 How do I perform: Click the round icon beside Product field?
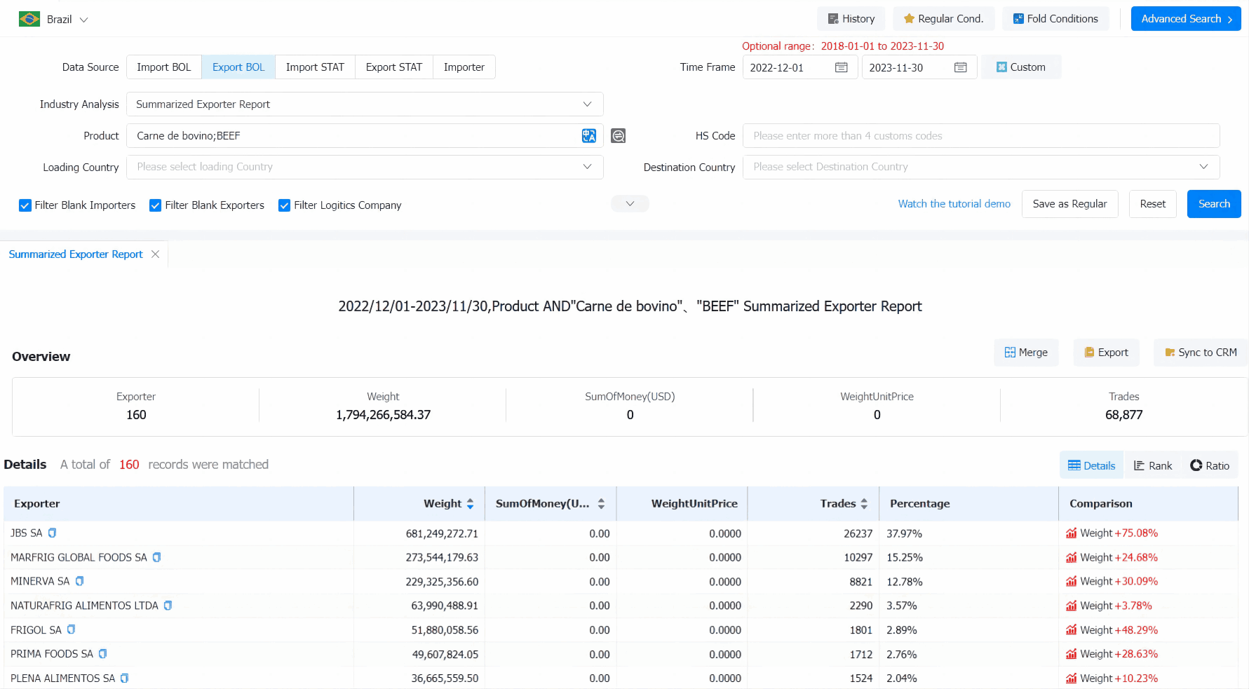[618, 136]
